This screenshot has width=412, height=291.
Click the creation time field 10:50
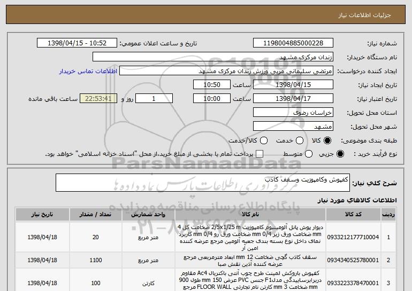[x=212, y=85]
